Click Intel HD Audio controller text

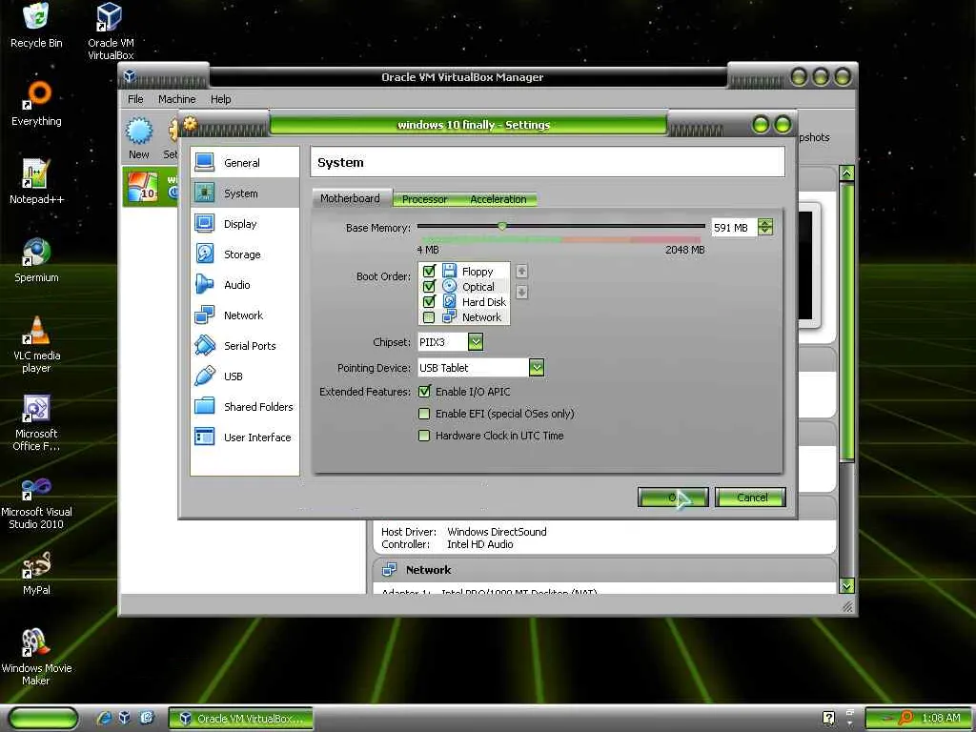480,544
